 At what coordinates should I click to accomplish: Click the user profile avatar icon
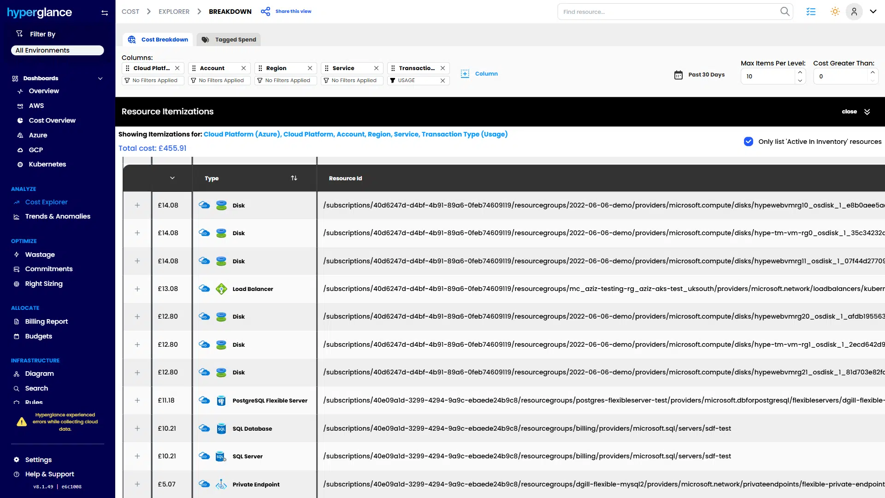point(854,12)
